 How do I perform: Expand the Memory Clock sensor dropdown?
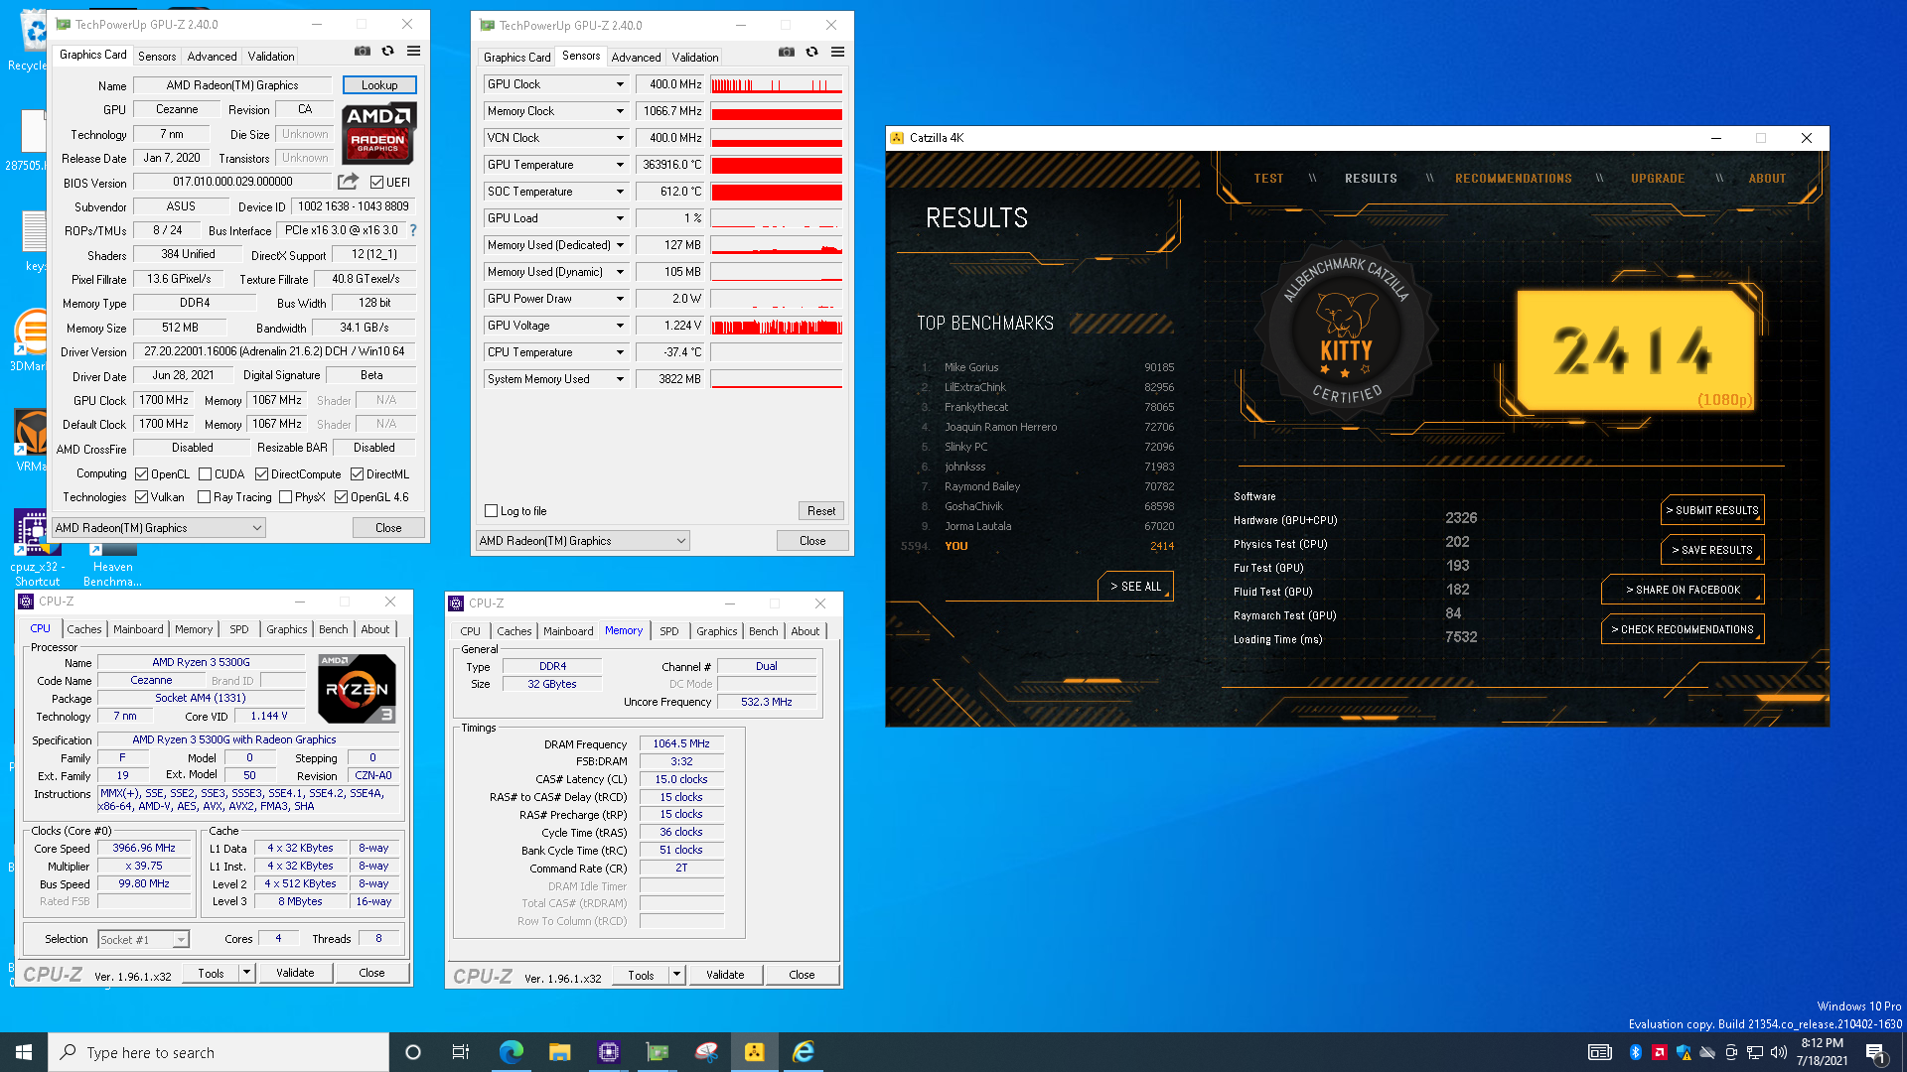click(x=620, y=111)
